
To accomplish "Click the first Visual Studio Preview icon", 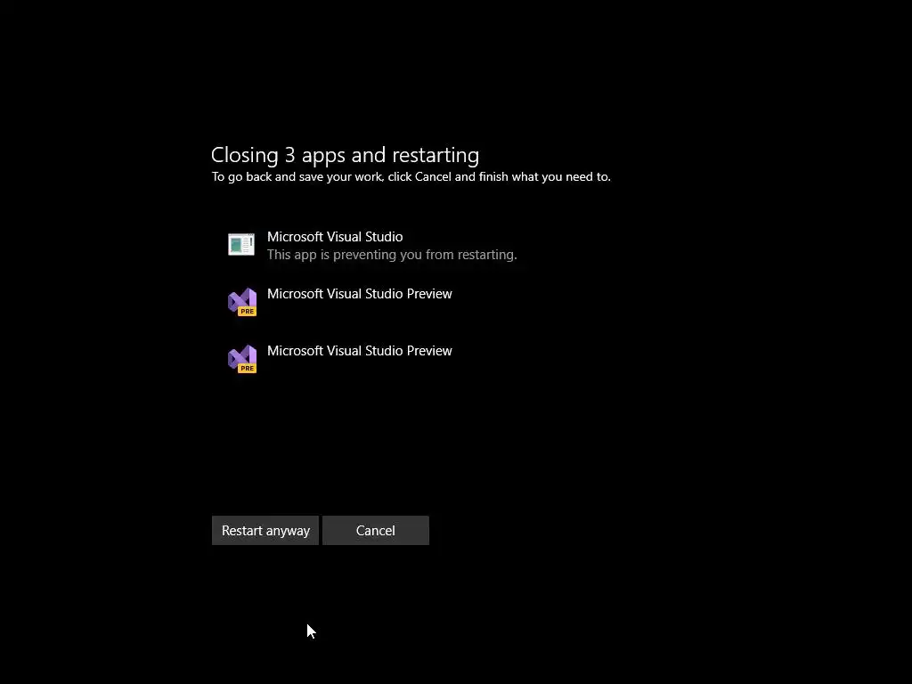I will (242, 301).
